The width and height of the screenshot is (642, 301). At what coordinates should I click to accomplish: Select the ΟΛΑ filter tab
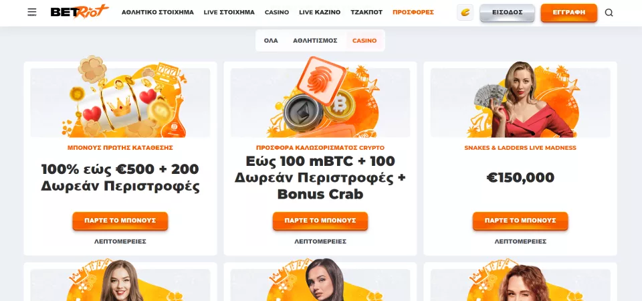click(271, 41)
